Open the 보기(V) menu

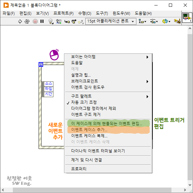[42, 13]
